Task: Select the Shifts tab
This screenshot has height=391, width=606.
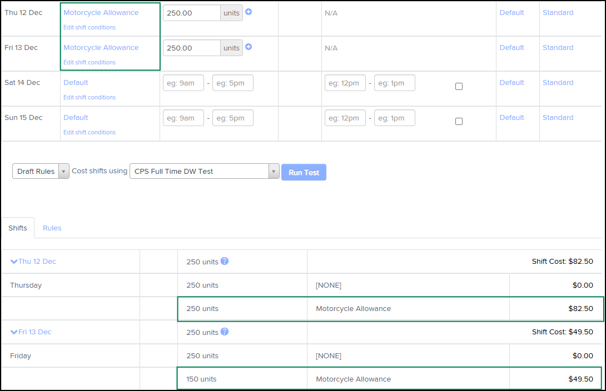Action: 18,228
